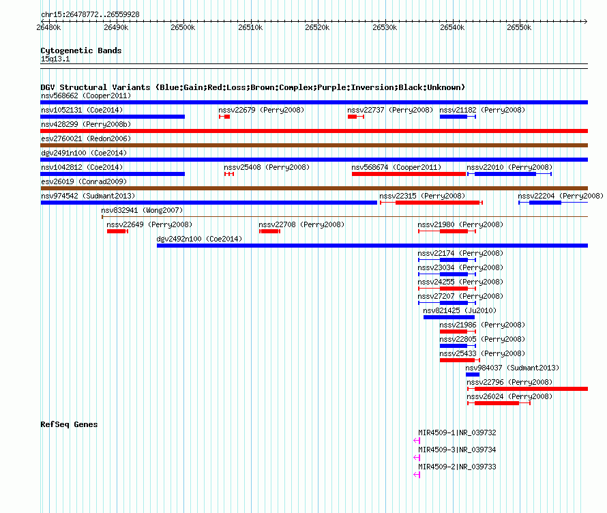Select the esv26019 (Conrad2009) label
607x513 pixels.
pyautogui.click(x=84, y=181)
